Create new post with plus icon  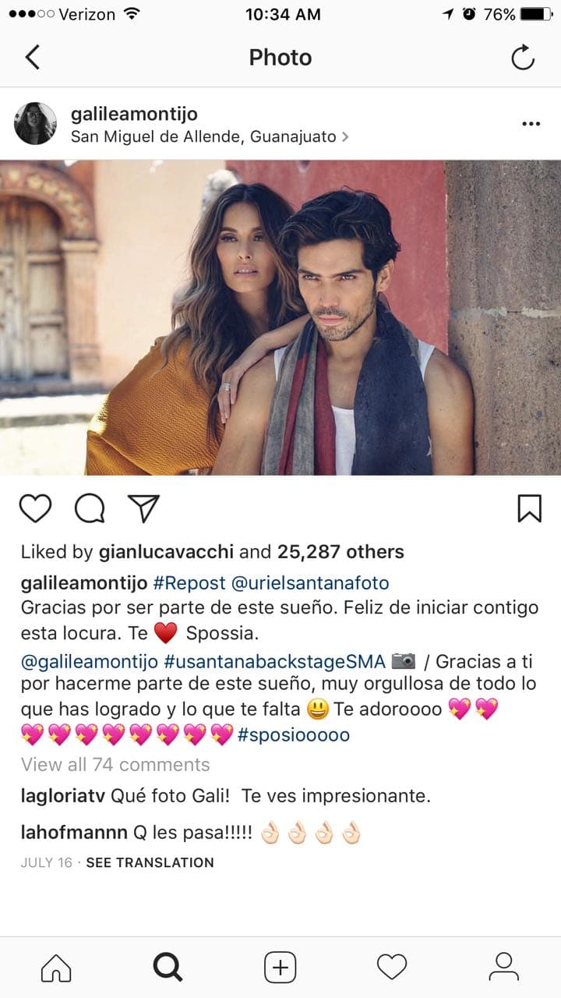tap(280, 968)
